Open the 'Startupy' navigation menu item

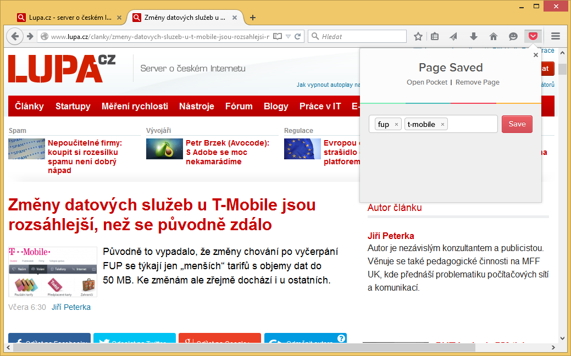pos(73,106)
